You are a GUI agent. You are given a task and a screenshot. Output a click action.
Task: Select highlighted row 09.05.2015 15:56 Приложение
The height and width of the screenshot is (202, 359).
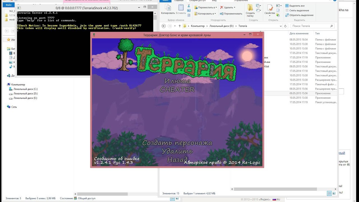click(300, 93)
